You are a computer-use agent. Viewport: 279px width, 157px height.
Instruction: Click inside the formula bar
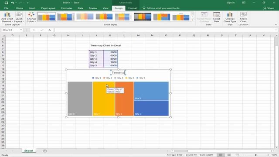166,30
